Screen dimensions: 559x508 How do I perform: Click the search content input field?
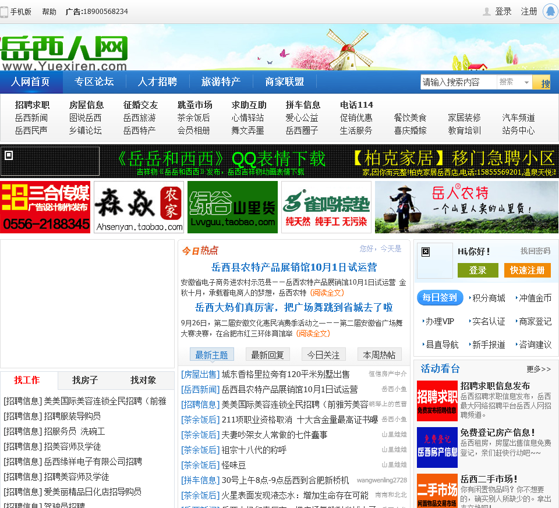tap(458, 82)
